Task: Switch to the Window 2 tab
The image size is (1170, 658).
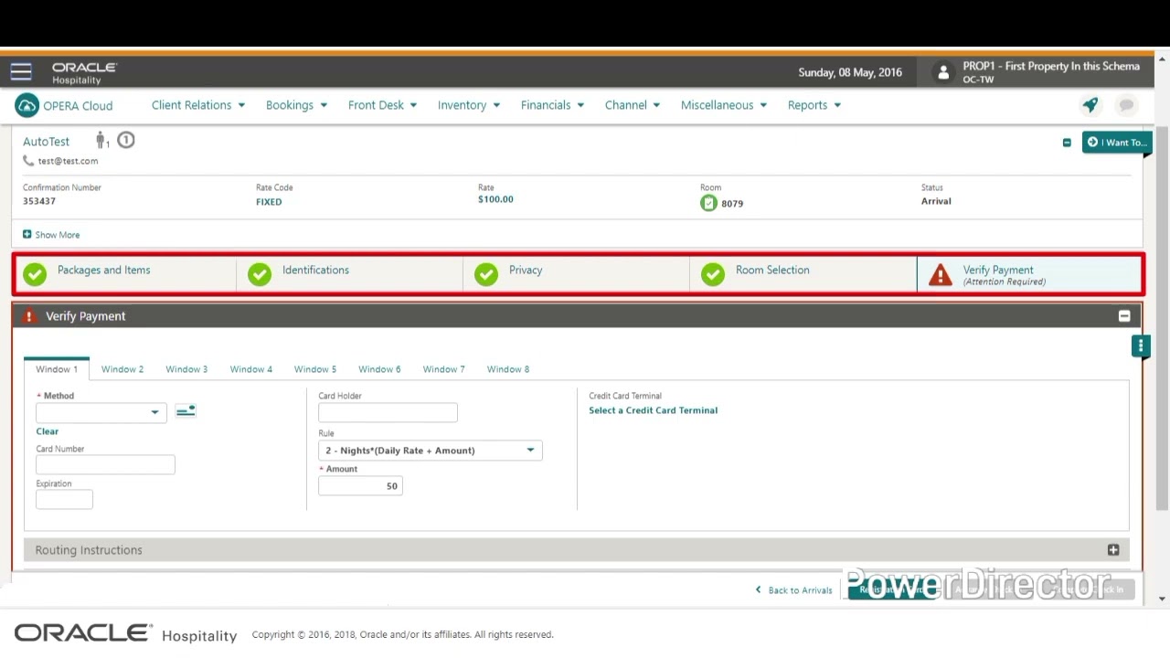Action: click(122, 369)
